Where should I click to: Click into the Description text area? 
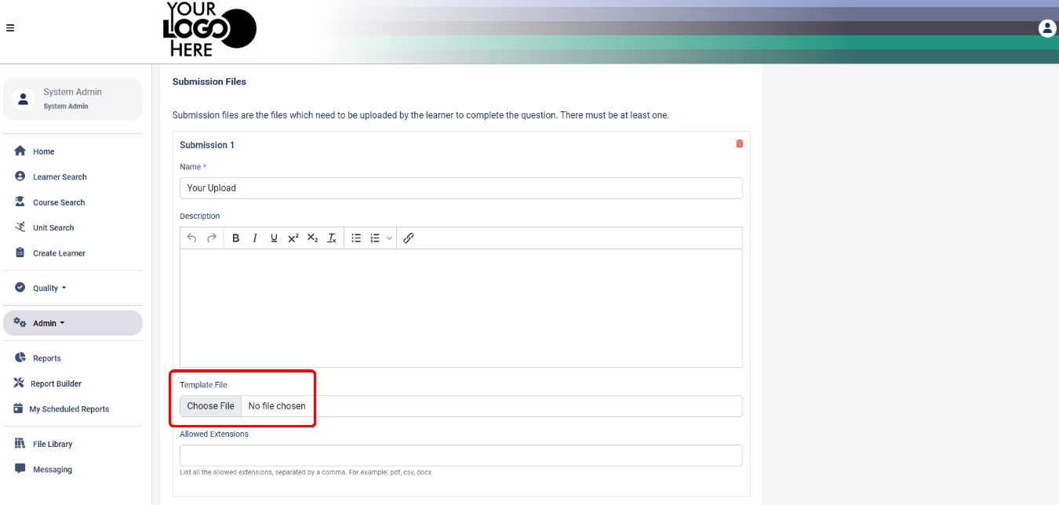coord(461,308)
